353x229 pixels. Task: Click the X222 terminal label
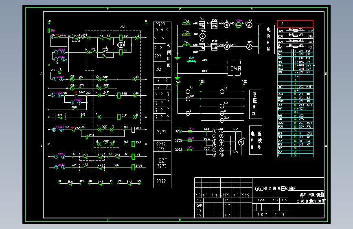pyautogui.click(x=202, y=81)
